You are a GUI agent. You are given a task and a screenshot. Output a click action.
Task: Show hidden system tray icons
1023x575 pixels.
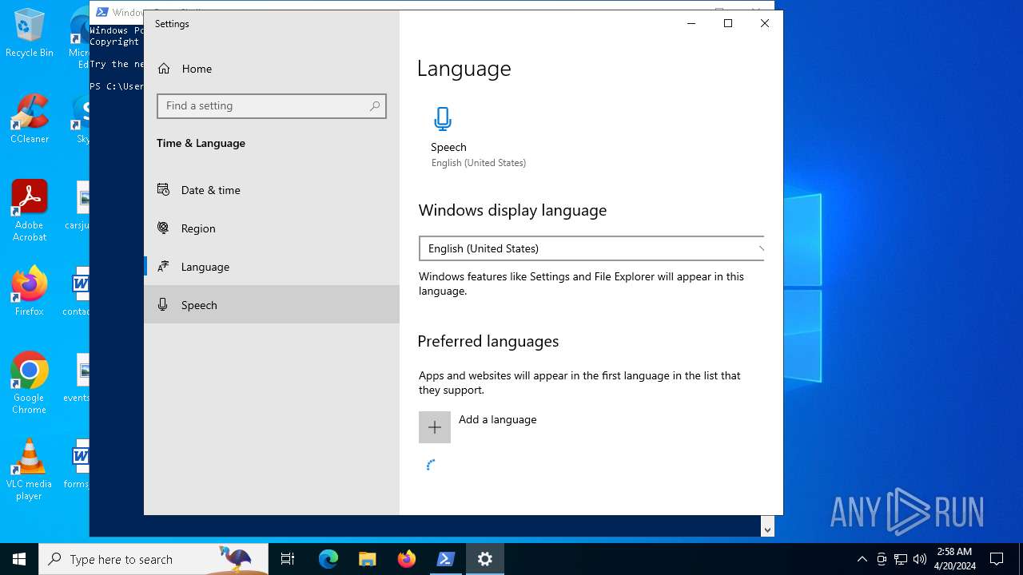862,559
